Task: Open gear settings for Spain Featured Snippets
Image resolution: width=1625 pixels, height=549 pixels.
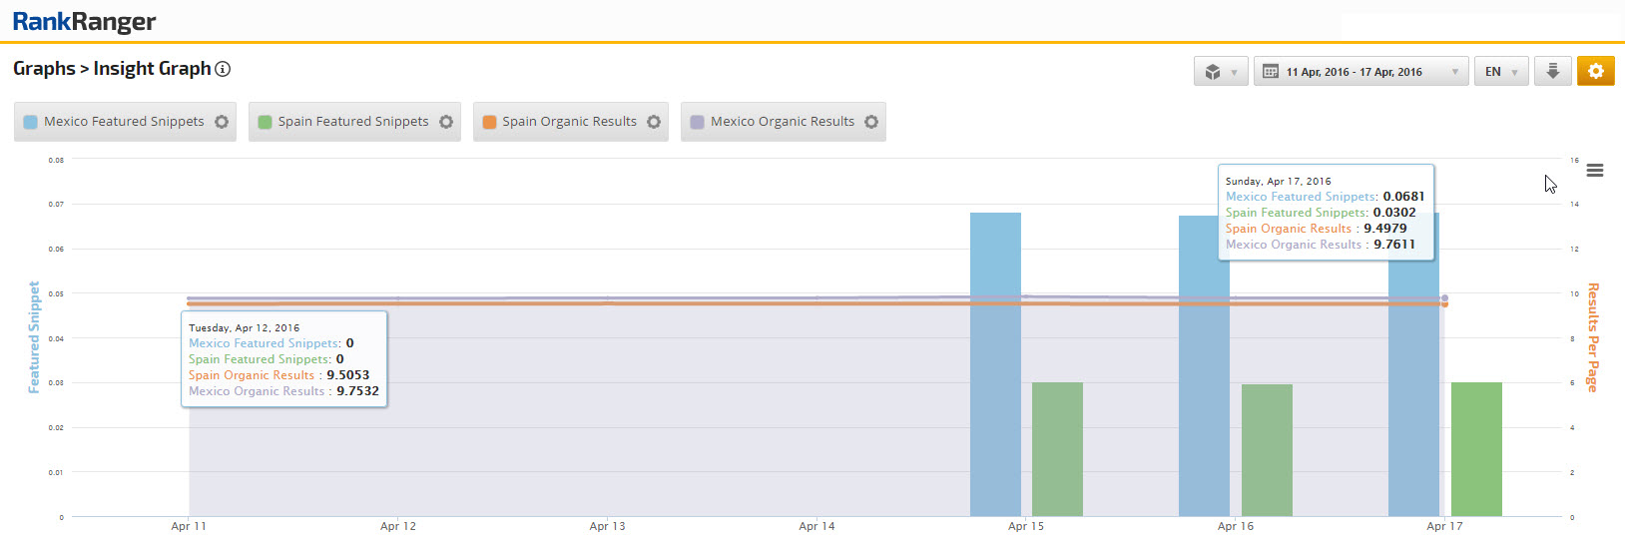Action: pyautogui.click(x=446, y=122)
